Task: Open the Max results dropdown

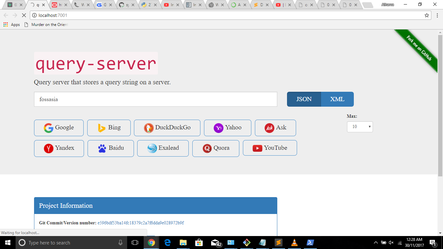Action: pos(360,127)
